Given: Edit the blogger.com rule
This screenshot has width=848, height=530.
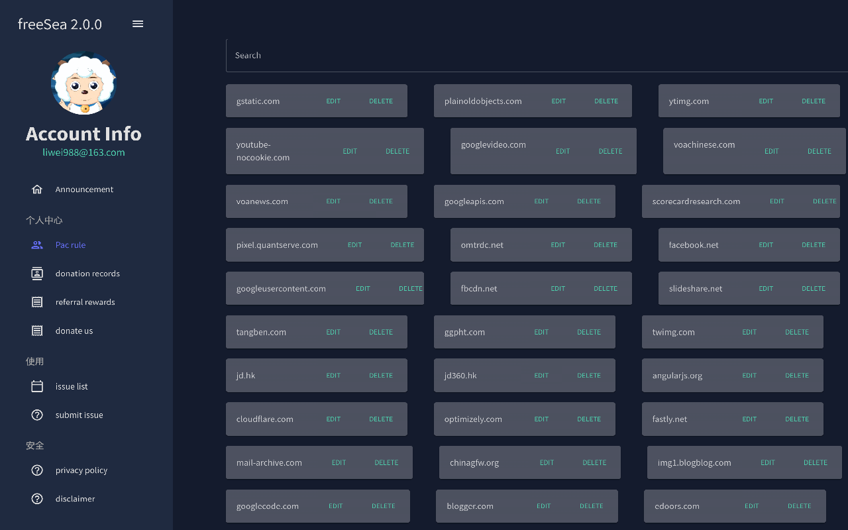Looking at the screenshot, I should point(544,506).
